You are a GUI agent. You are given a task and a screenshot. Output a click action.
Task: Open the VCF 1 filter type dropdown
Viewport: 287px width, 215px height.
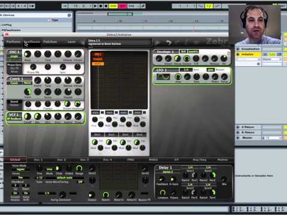(14, 119)
